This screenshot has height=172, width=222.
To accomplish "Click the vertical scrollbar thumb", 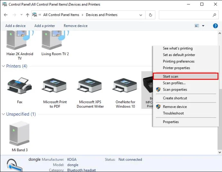I will point(220,119).
